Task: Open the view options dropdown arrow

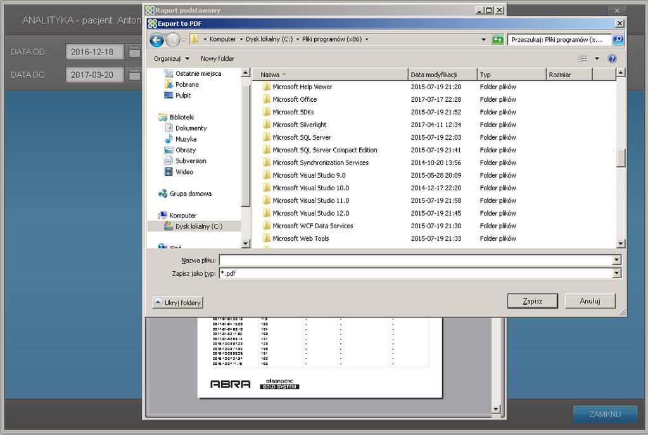Action: click(597, 59)
